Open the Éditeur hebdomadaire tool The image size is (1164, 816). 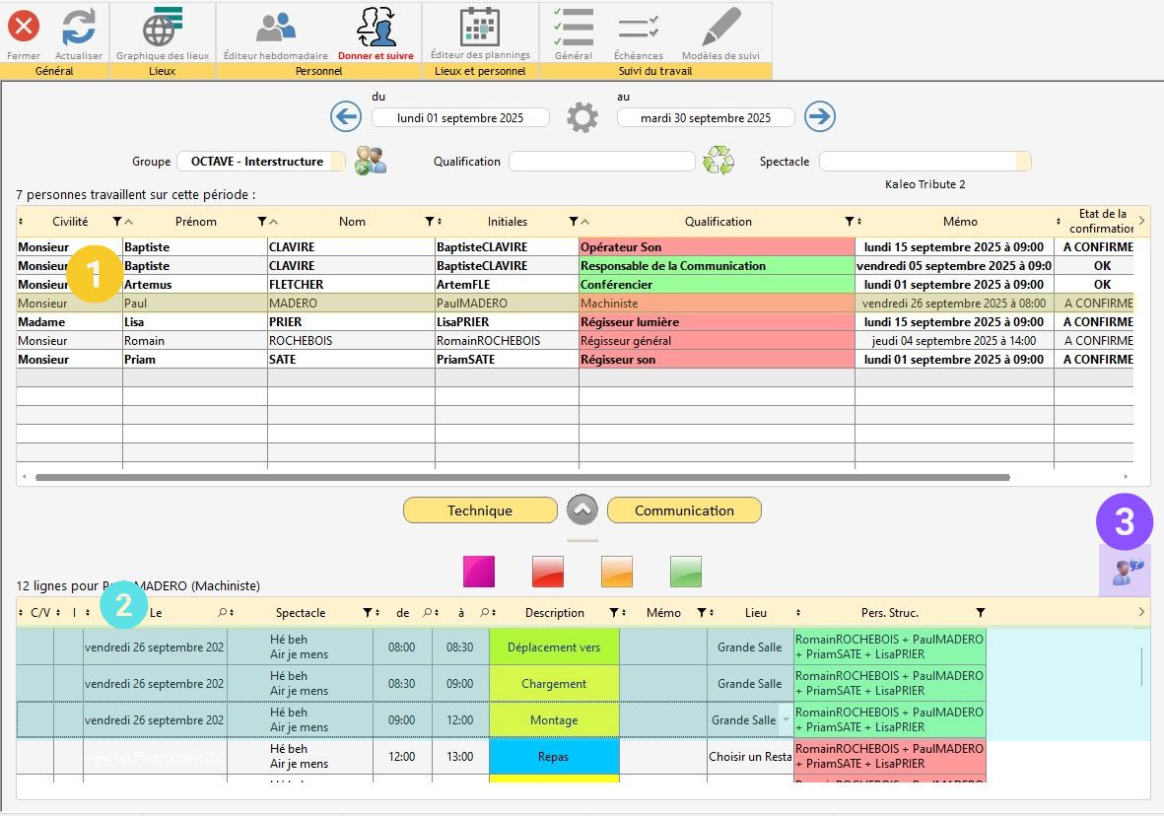[x=275, y=29]
